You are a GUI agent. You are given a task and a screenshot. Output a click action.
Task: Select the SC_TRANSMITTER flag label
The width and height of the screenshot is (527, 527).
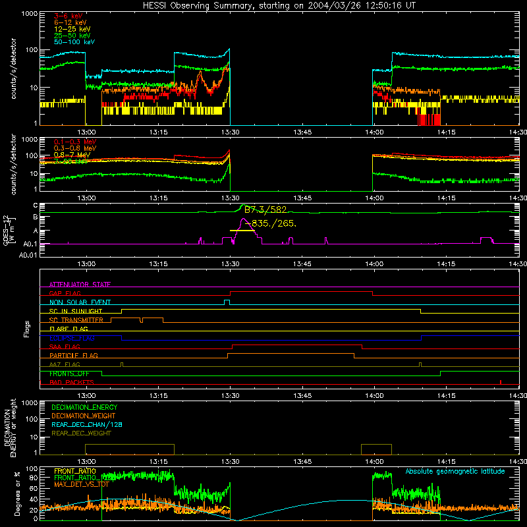pyautogui.click(x=76, y=320)
